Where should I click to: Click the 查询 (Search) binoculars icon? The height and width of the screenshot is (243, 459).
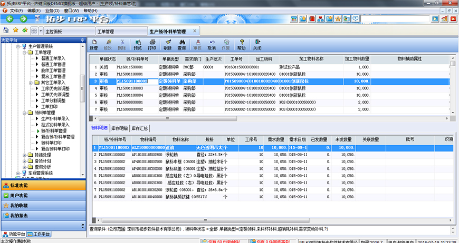tap(182, 45)
